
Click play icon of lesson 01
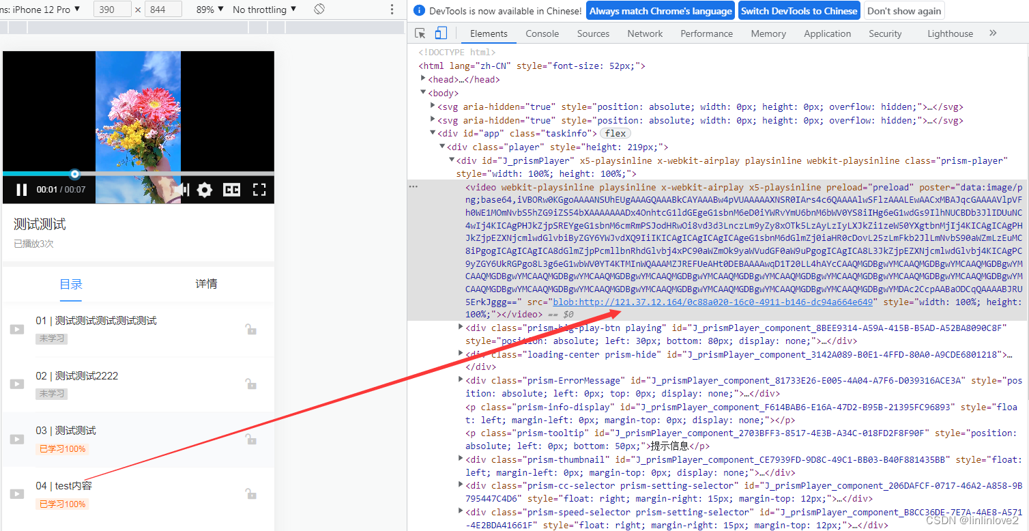[17, 330]
